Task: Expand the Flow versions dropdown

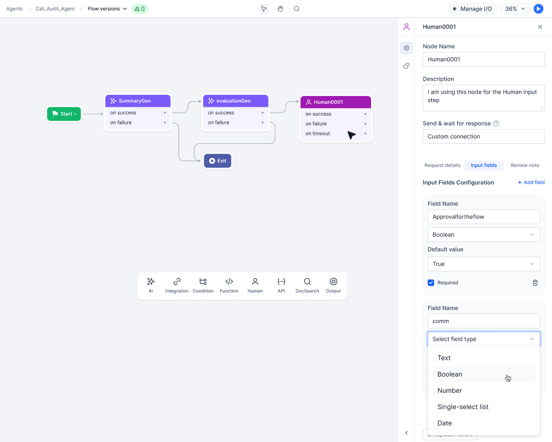Action: pyautogui.click(x=106, y=9)
